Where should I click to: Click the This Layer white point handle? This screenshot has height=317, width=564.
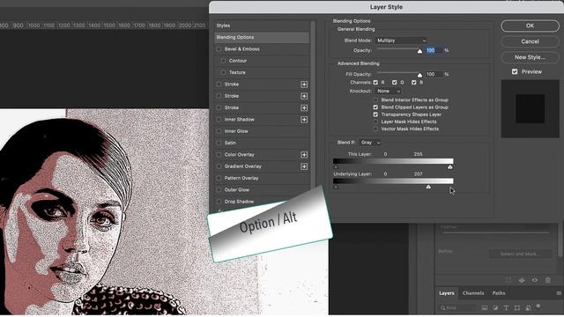point(450,167)
